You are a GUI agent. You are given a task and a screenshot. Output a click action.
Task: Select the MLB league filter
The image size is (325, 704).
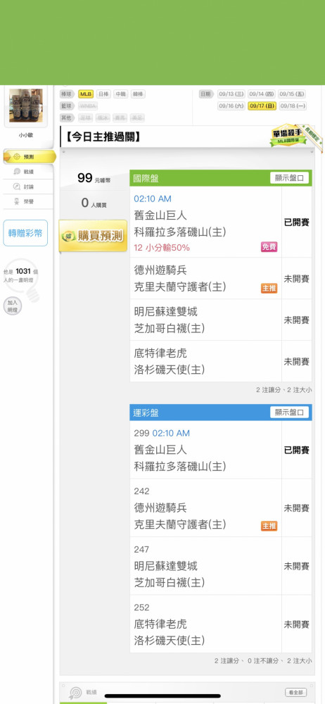tap(86, 94)
